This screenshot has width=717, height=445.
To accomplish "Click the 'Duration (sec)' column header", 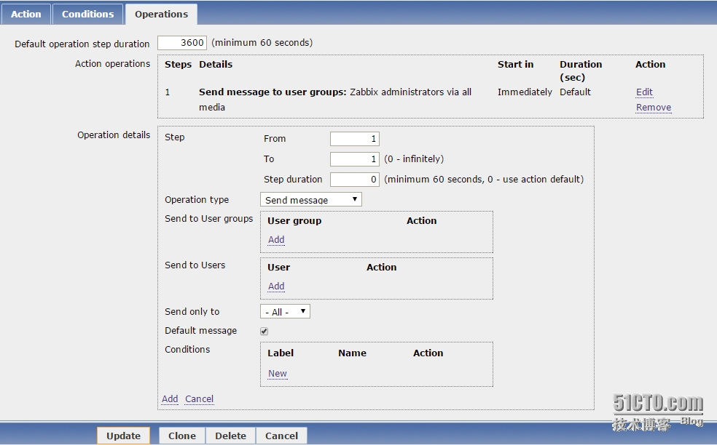I will point(581,71).
